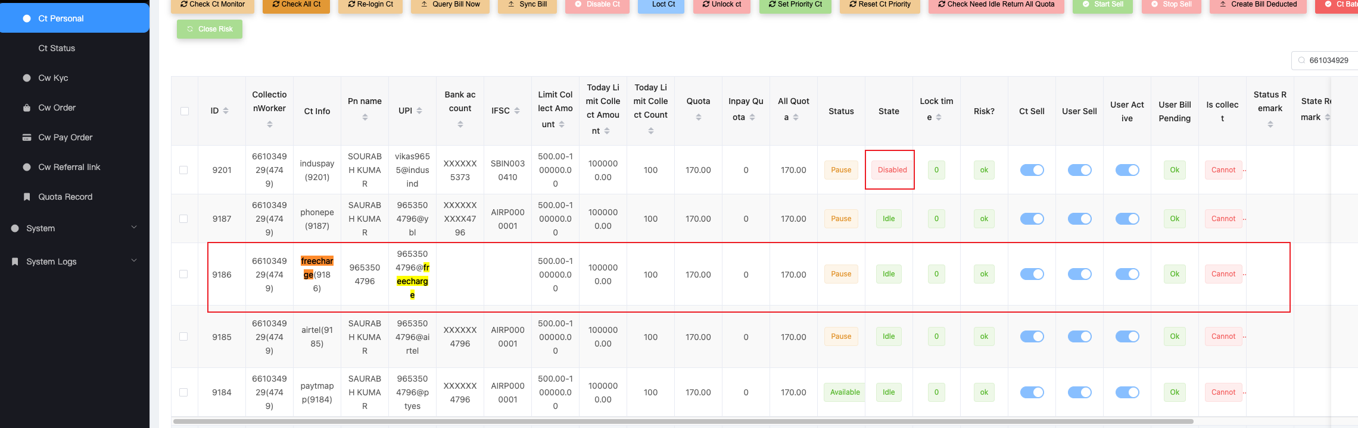Click the search magnifier icon
This screenshot has width=1358, height=428.
tap(1301, 61)
